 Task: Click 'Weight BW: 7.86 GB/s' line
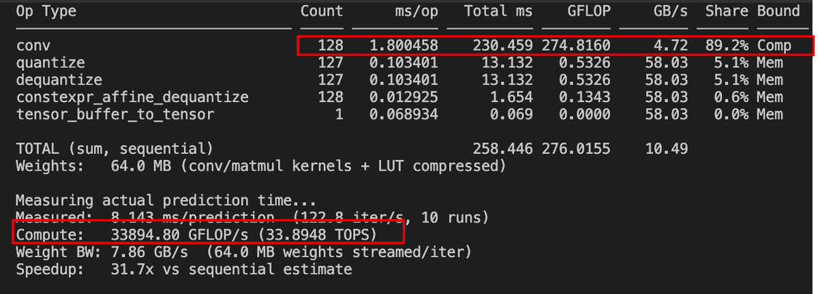coord(243,252)
